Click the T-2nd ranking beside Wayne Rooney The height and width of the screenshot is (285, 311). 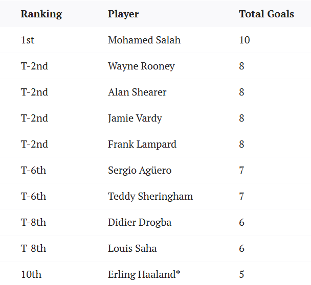click(x=34, y=66)
